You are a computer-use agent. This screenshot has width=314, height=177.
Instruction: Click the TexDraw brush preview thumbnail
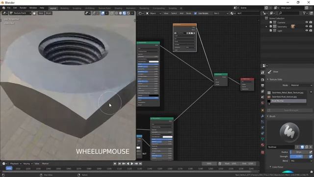tap(289, 132)
